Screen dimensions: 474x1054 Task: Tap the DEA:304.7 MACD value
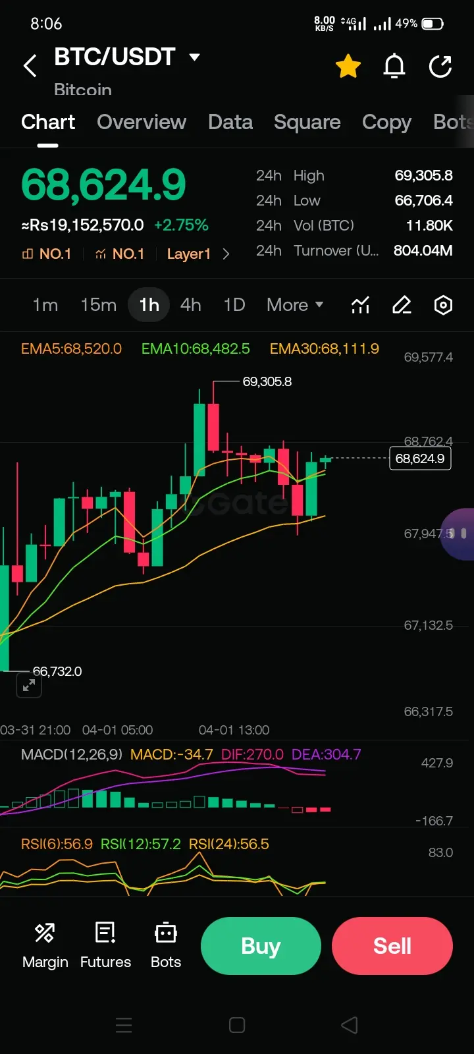click(326, 754)
